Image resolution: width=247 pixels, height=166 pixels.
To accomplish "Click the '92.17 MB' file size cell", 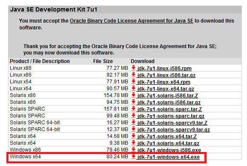I will [117, 75].
